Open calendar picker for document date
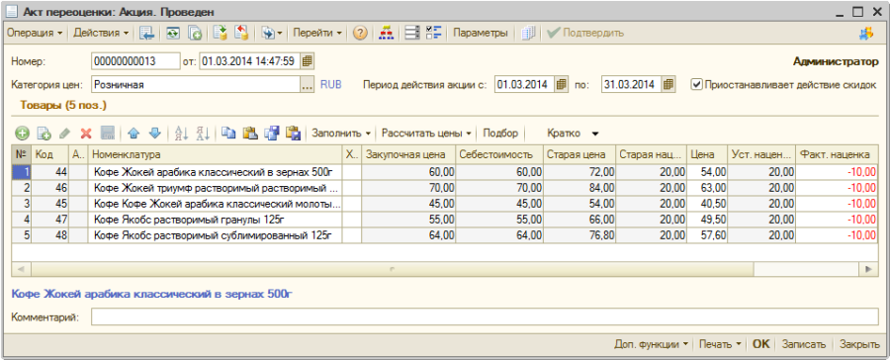This screenshot has height=360, width=890. 308,60
